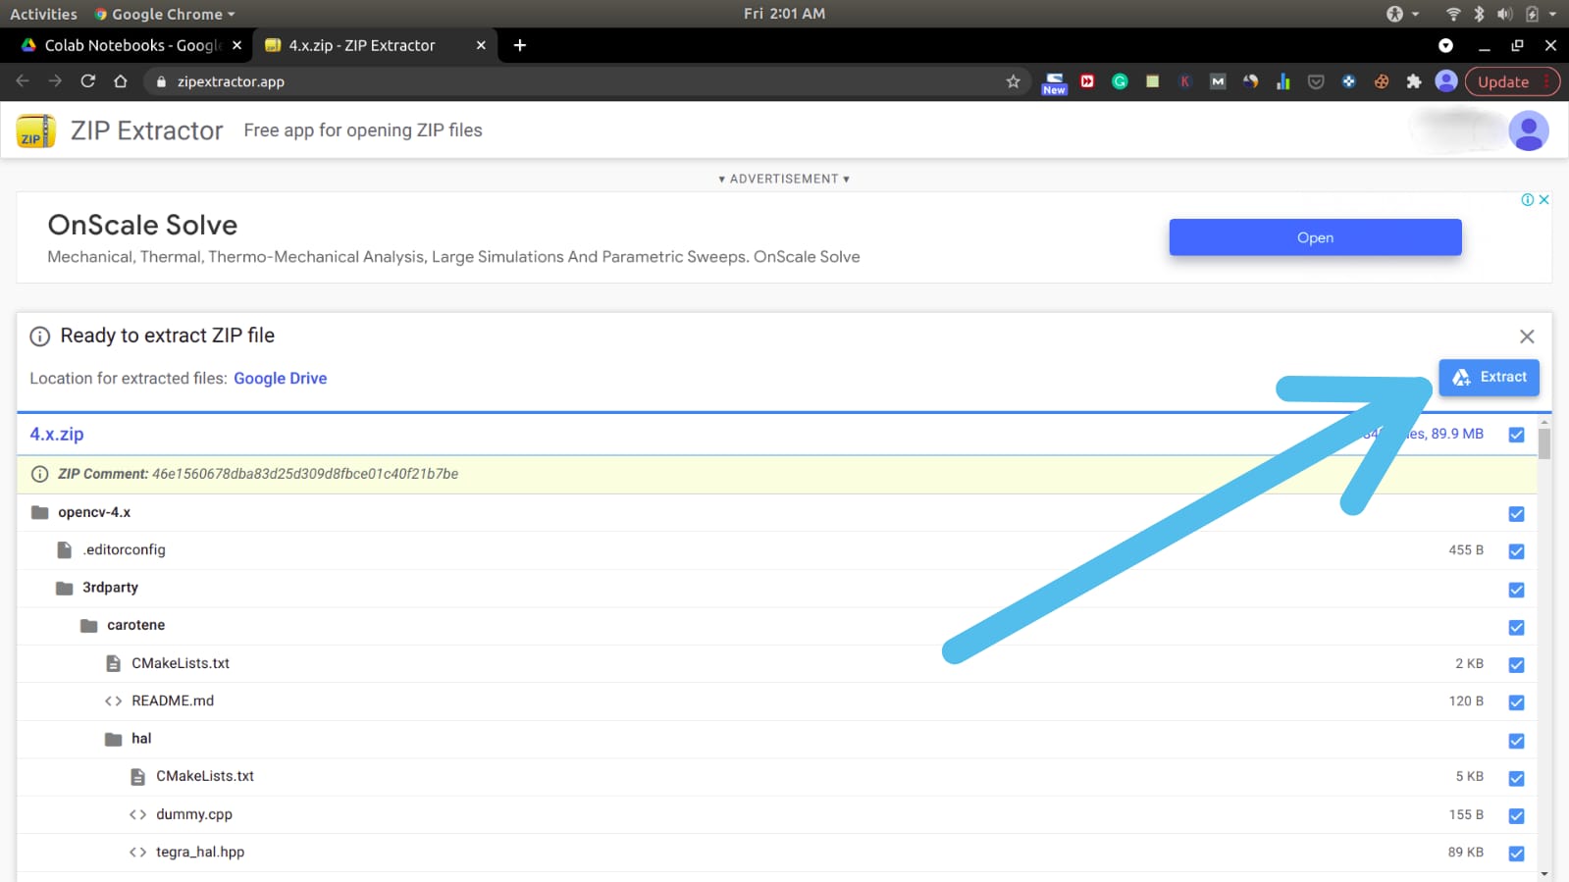Open the ad info icon
The width and height of the screenshot is (1569, 882).
click(x=1528, y=199)
